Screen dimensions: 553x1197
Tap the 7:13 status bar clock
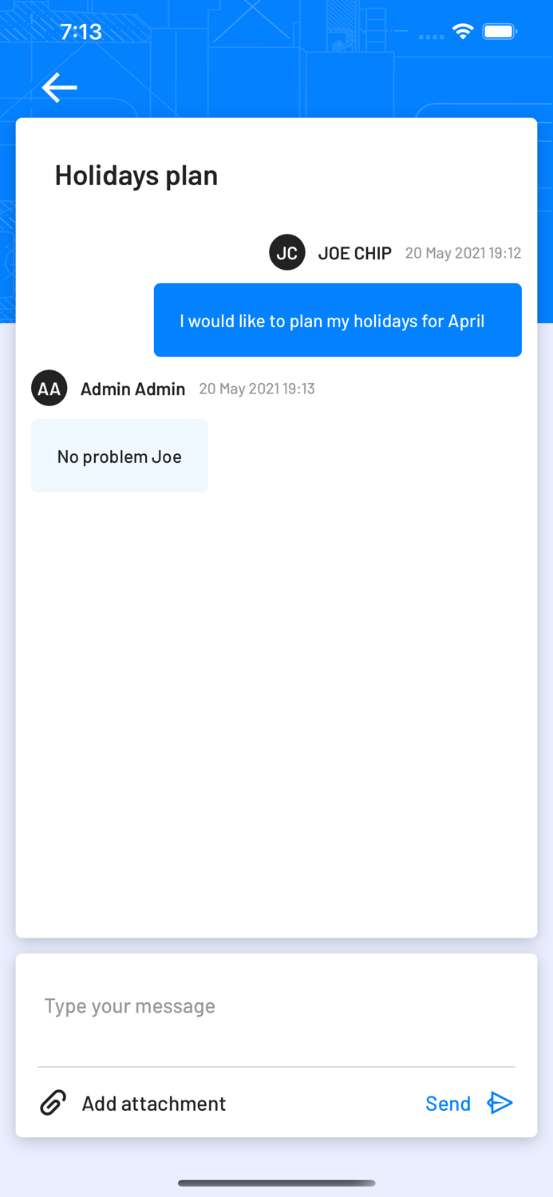81,32
